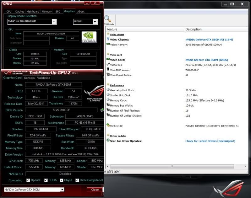251x198 pixels.
Task: Click the Description column header
Action: point(194,29)
